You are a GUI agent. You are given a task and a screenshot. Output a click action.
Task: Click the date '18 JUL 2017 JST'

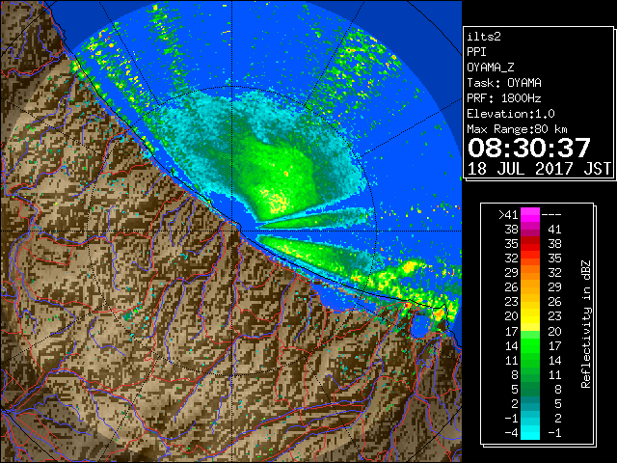[539, 169]
